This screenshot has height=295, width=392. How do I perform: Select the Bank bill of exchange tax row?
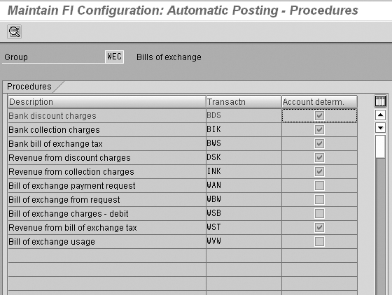(183, 143)
